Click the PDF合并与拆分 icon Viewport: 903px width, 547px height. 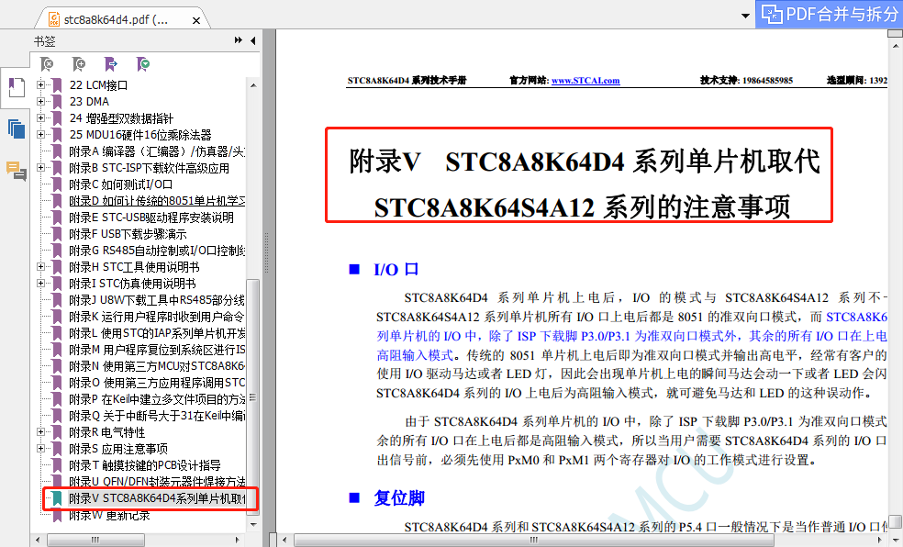[x=772, y=13]
